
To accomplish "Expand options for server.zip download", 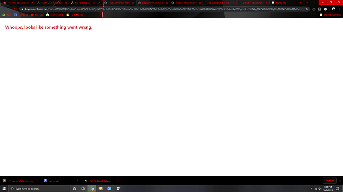I will coord(78,181).
